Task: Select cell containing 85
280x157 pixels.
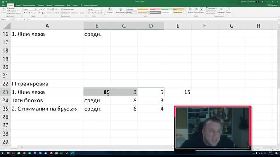Action: click(x=97, y=92)
